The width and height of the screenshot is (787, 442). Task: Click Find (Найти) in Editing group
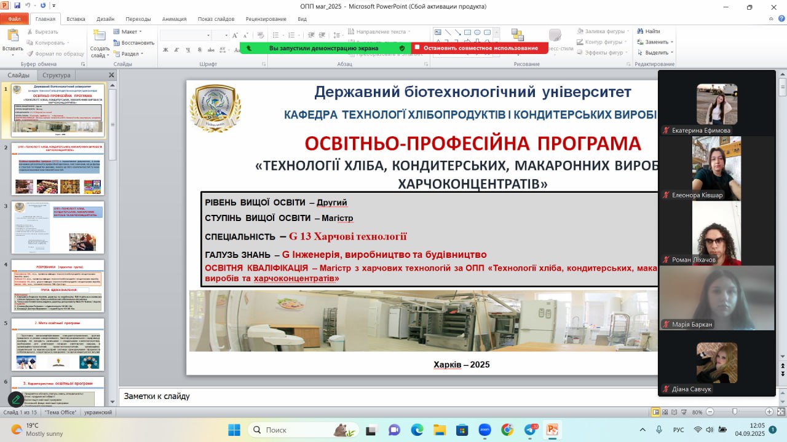click(x=648, y=31)
